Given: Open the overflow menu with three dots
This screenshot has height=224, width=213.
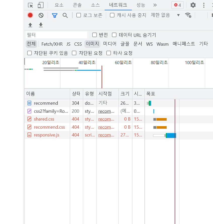Looking at the screenshot, I should click(x=204, y=5).
